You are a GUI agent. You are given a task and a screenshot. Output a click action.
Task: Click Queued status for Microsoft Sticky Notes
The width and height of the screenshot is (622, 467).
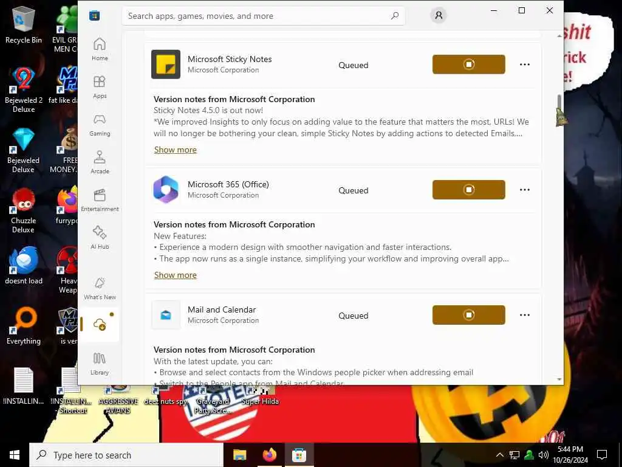[353, 65]
